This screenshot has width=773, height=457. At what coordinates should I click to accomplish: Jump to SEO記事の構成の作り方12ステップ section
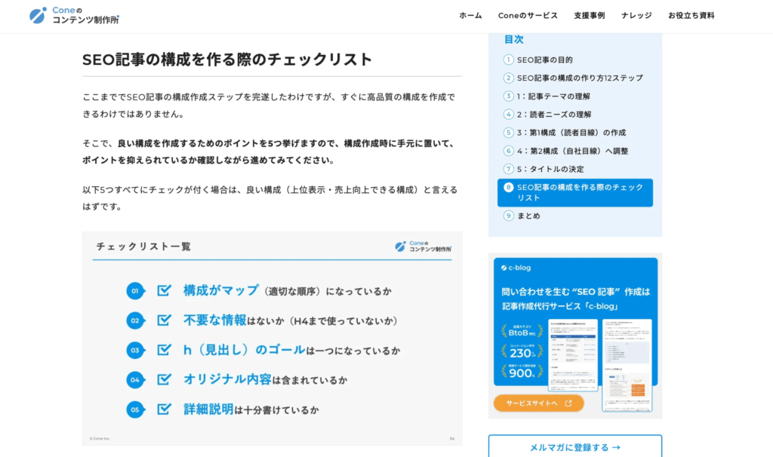pyautogui.click(x=580, y=78)
